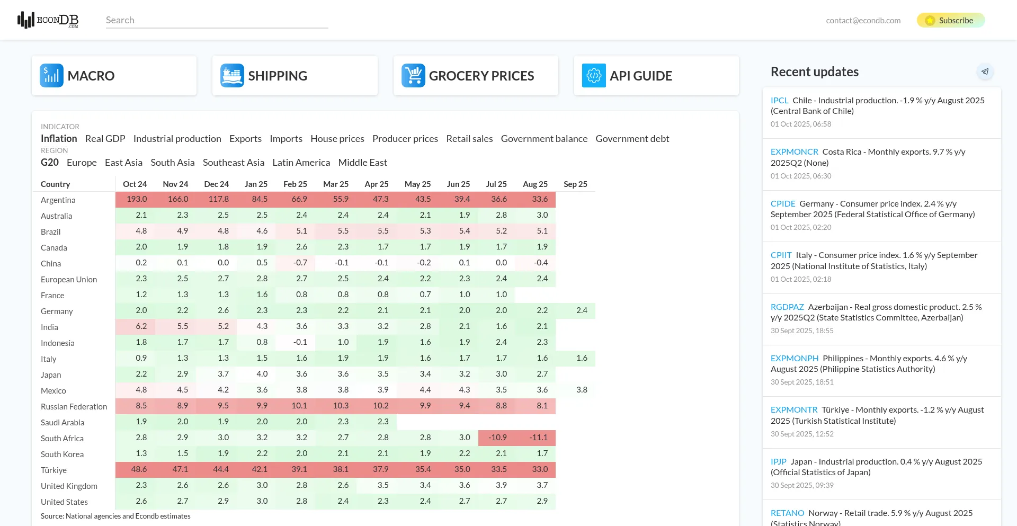This screenshot has width=1017, height=526.
Task: Click the star icon in Subscribe
Action: coord(930,21)
